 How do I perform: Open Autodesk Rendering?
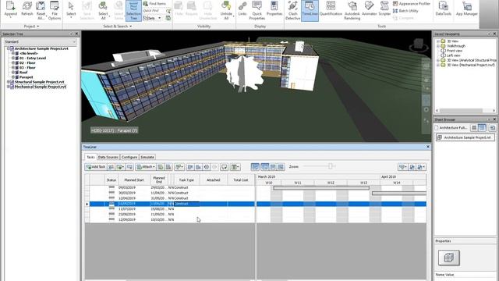click(x=352, y=10)
